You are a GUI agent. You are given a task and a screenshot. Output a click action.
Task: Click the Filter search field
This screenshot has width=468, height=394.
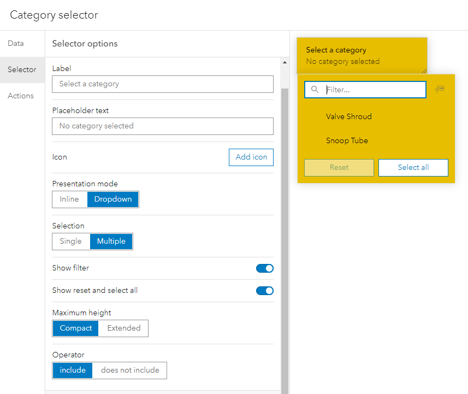coord(365,90)
